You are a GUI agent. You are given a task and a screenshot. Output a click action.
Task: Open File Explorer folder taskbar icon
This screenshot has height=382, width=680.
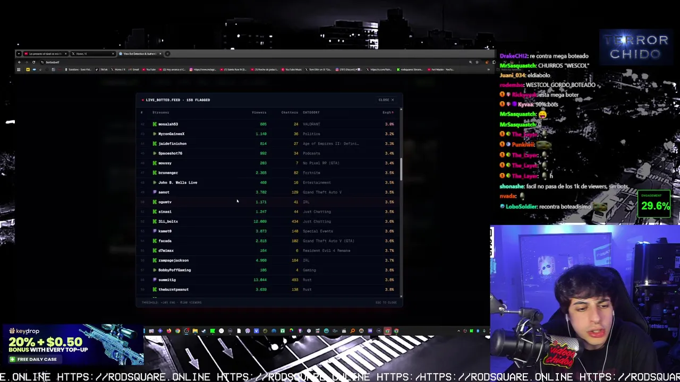195,331
